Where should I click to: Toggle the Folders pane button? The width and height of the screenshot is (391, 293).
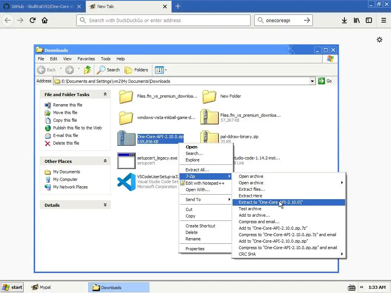(136, 70)
